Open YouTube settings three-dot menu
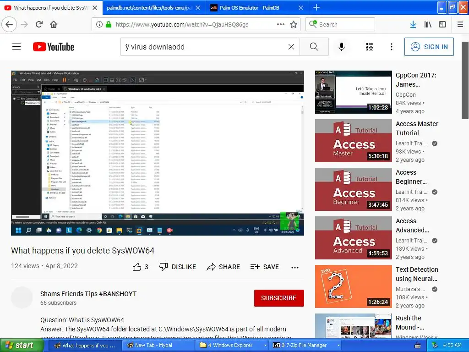This screenshot has width=469, height=352. (x=391, y=47)
